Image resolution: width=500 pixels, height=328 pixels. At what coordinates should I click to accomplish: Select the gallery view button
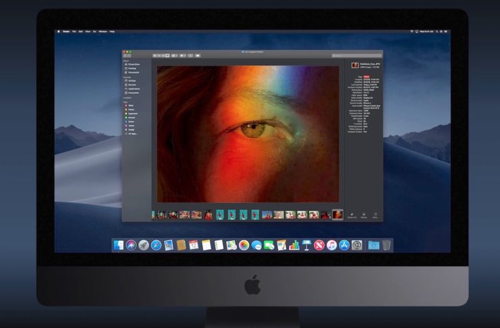click(x=167, y=55)
